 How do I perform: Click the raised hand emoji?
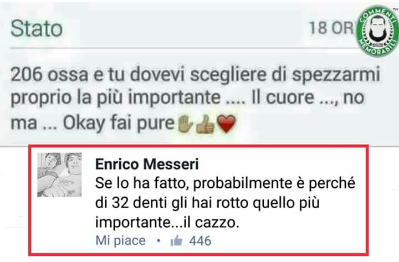pos(185,124)
